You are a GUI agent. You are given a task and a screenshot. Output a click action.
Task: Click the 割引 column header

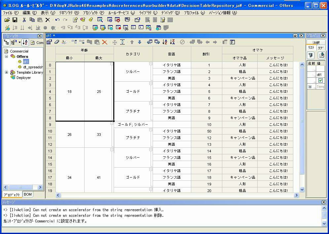(206, 54)
